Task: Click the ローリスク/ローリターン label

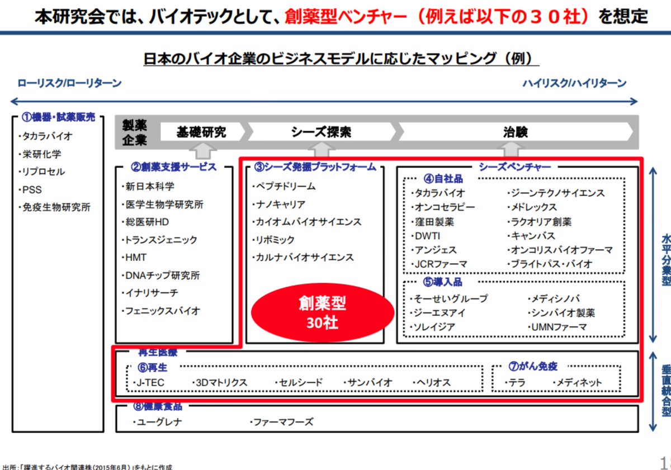Action: 69,84
